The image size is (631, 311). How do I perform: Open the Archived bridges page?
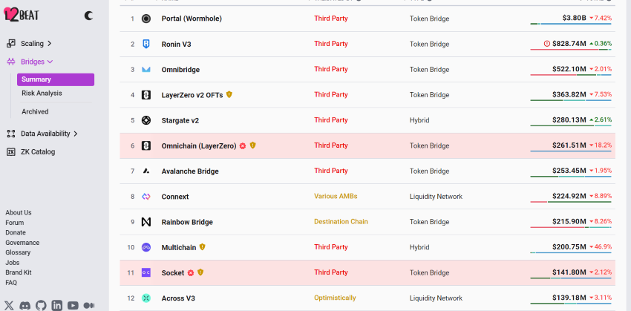35,112
